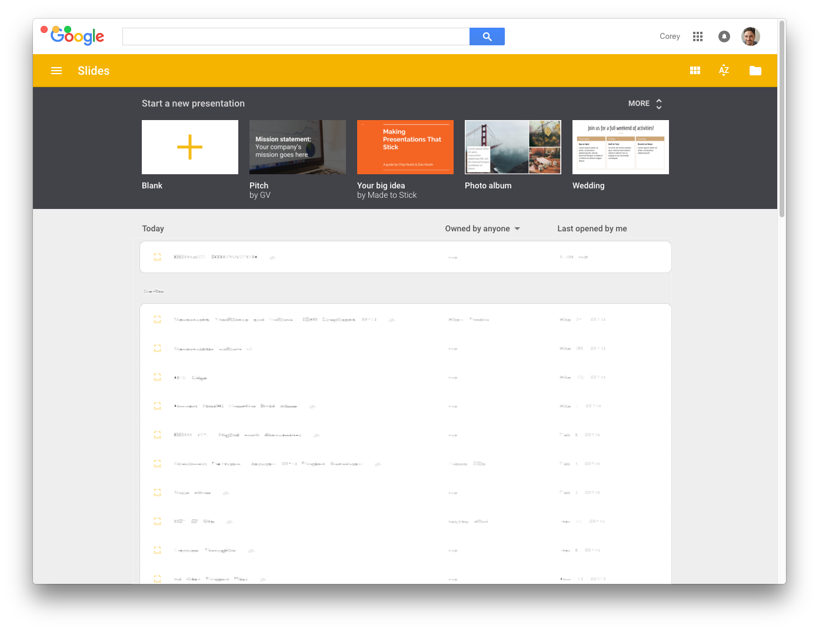This screenshot has width=819, height=631.
Task: Open Google notifications bell
Action: click(724, 36)
